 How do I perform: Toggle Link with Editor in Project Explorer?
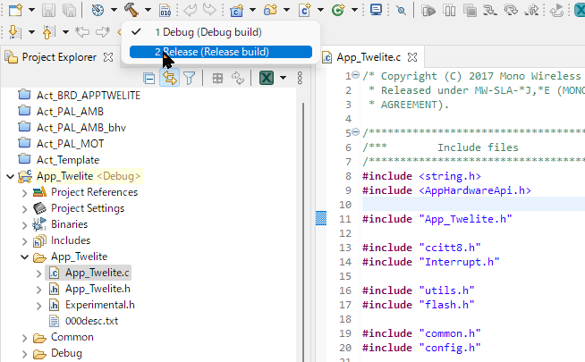point(169,78)
